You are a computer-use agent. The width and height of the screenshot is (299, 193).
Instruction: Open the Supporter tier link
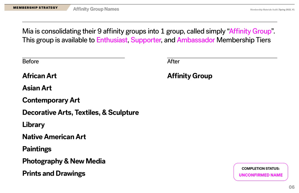[146, 40]
